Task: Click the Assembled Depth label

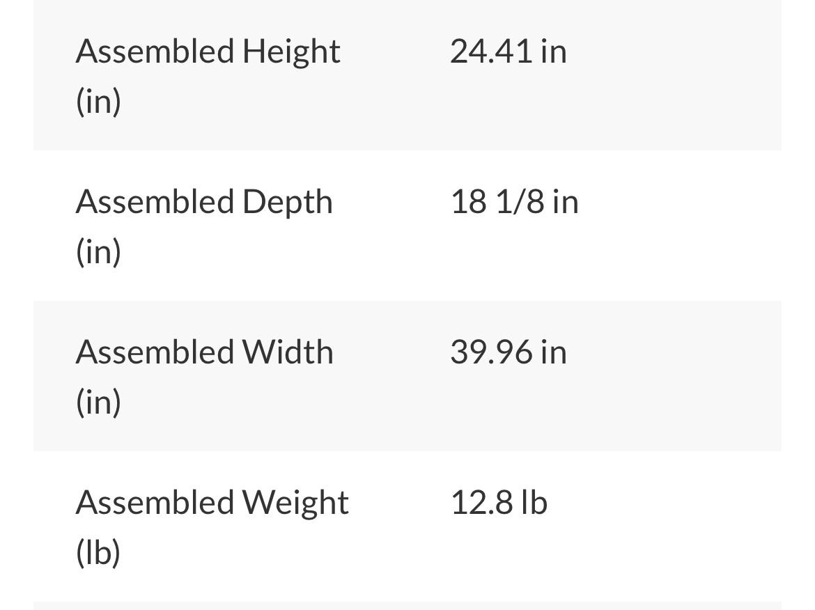Action: coord(204,226)
